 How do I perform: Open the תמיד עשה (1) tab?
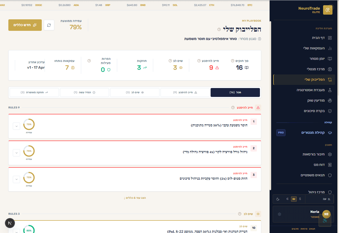pyautogui.click(x=85, y=92)
